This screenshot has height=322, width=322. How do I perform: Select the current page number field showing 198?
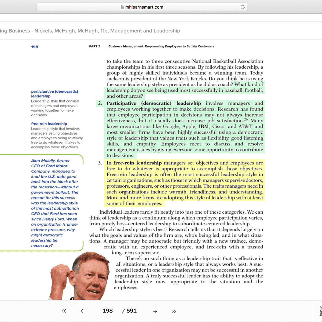[x=108, y=311]
